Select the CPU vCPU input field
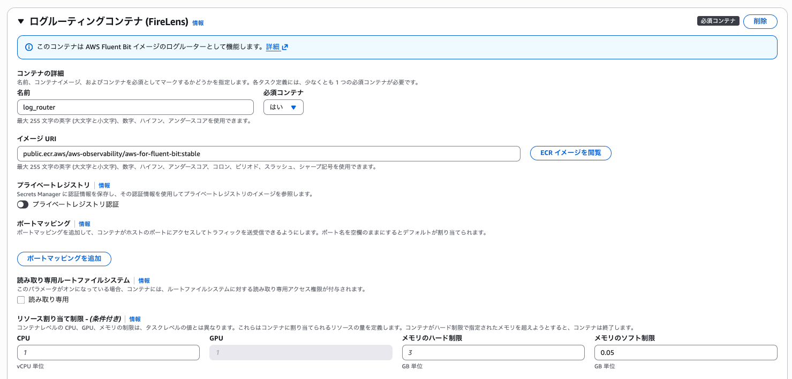Viewport: 792px width, 379px height. tap(108, 352)
